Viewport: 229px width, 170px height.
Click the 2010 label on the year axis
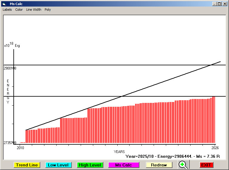(x=20, y=148)
